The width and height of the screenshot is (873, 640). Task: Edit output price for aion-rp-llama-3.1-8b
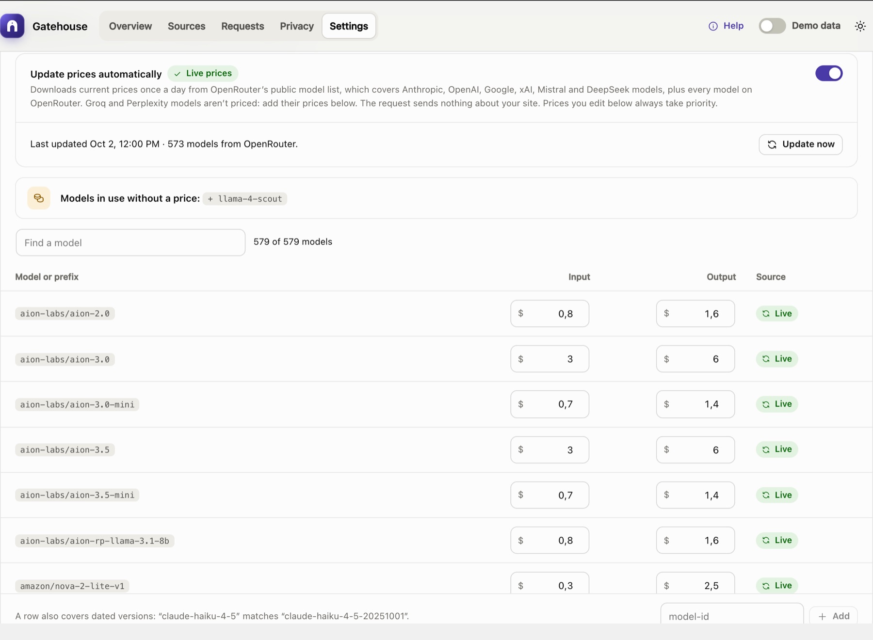click(x=695, y=540)
